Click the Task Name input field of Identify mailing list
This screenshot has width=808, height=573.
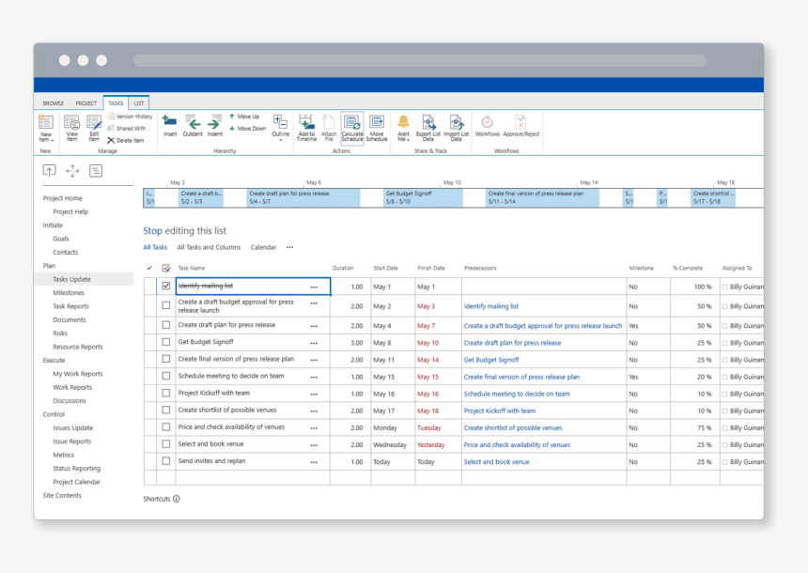[x=253, y=286]
